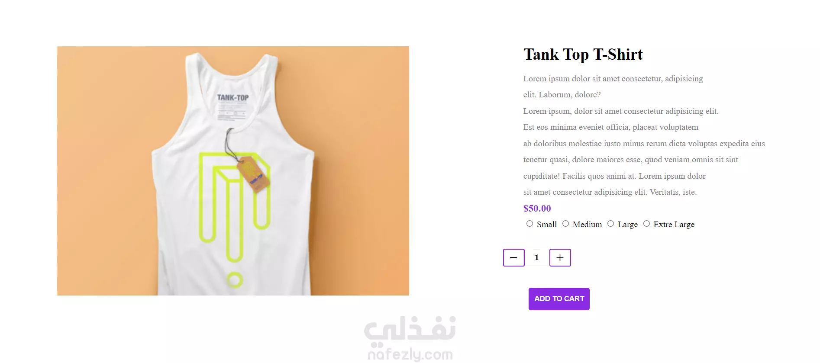Click the ADD TO CART button
This screenshot has width=820, height=363.
559,299
